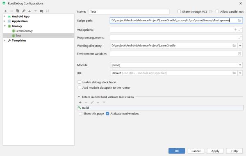This screenshot has height=156, width=246.
Task: Expand the Android App node
Action: pos(5,16)
